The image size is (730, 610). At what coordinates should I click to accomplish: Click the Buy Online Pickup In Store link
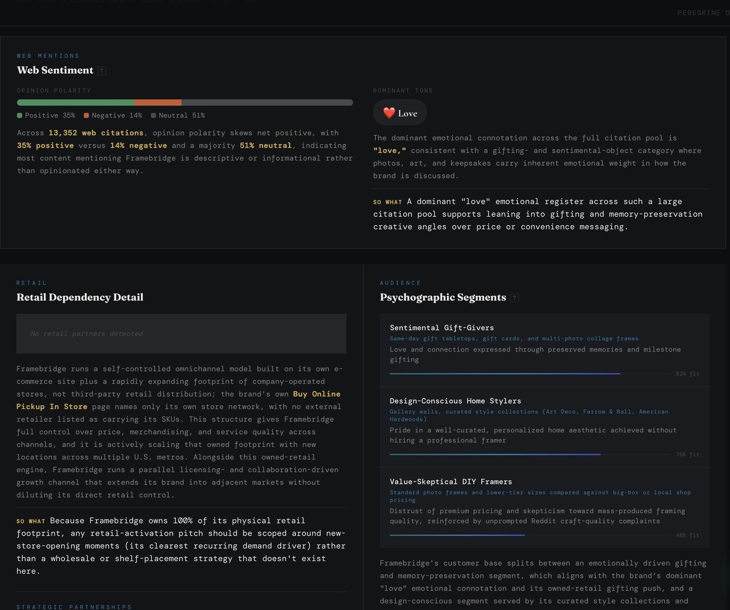(178, 400)
